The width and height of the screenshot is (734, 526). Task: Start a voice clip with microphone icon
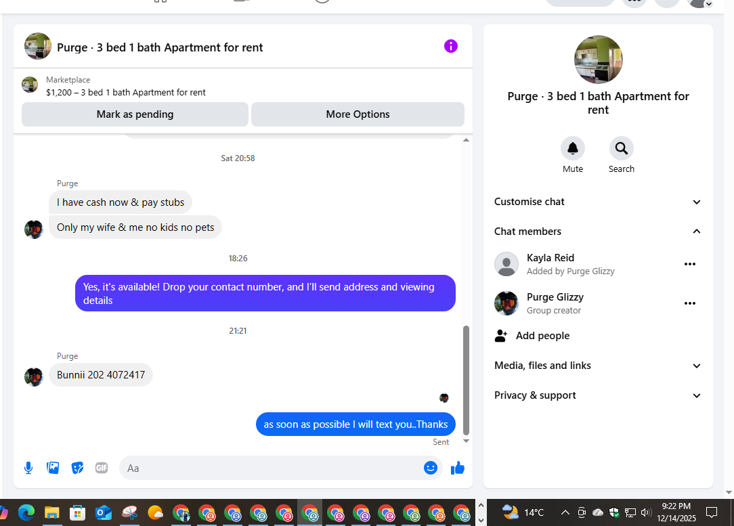(28, 468)
